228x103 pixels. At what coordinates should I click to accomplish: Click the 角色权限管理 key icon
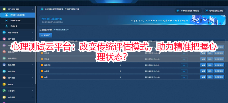[4, 33]
